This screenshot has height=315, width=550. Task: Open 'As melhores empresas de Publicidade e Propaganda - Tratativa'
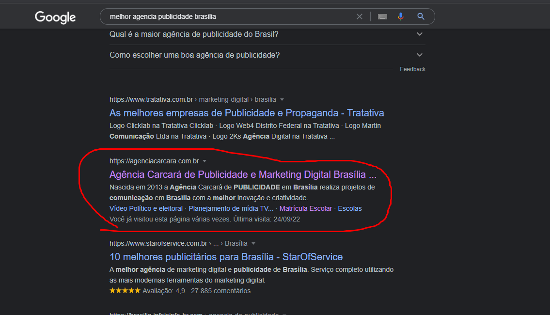point(247,113)
